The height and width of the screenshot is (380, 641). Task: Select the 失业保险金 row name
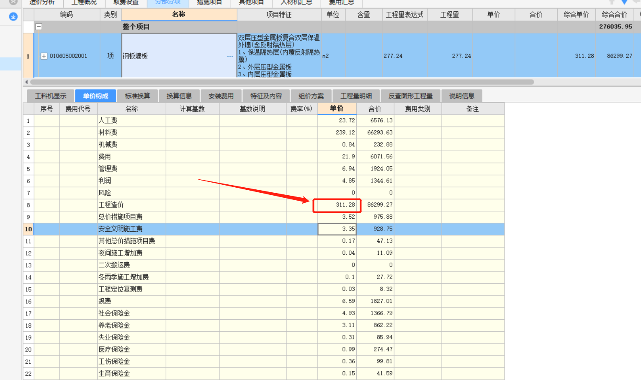[x=114, y=338]
